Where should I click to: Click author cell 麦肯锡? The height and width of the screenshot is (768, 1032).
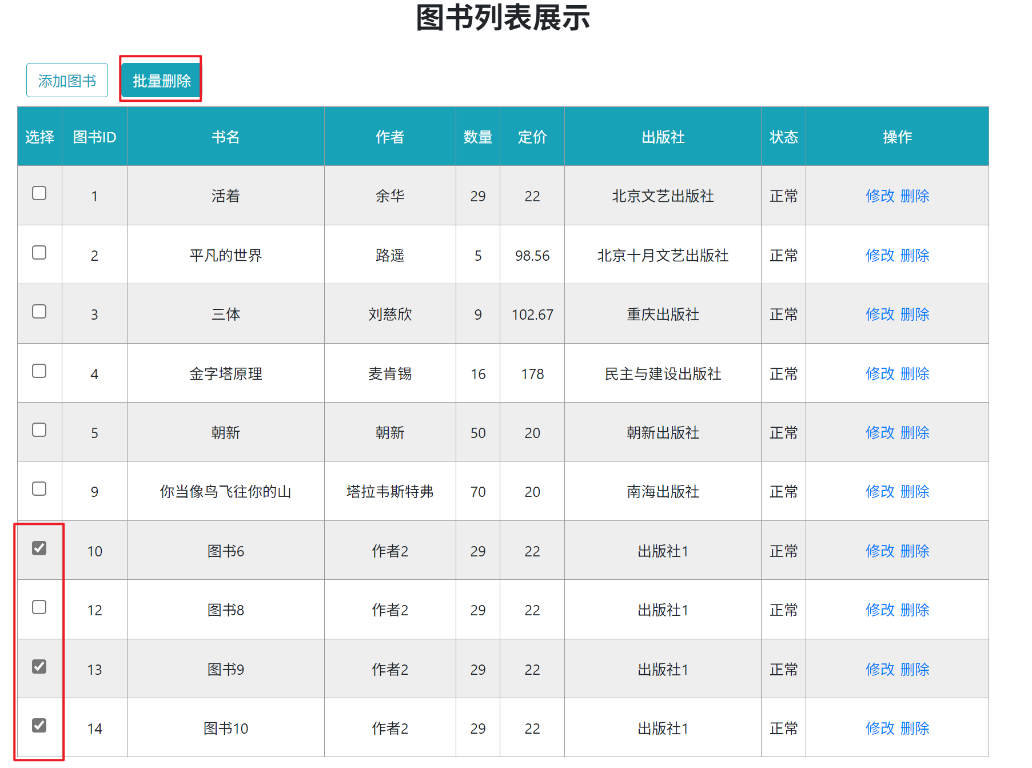(390, 373)
